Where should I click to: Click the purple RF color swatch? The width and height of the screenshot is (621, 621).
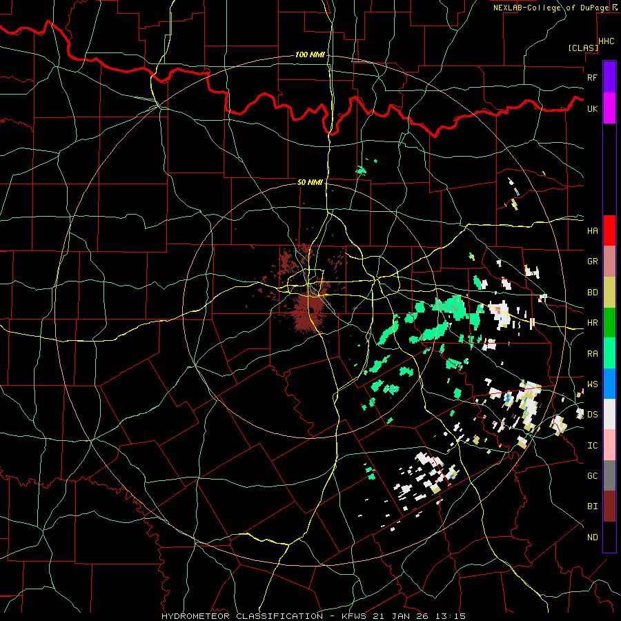(x=609, y=77)
